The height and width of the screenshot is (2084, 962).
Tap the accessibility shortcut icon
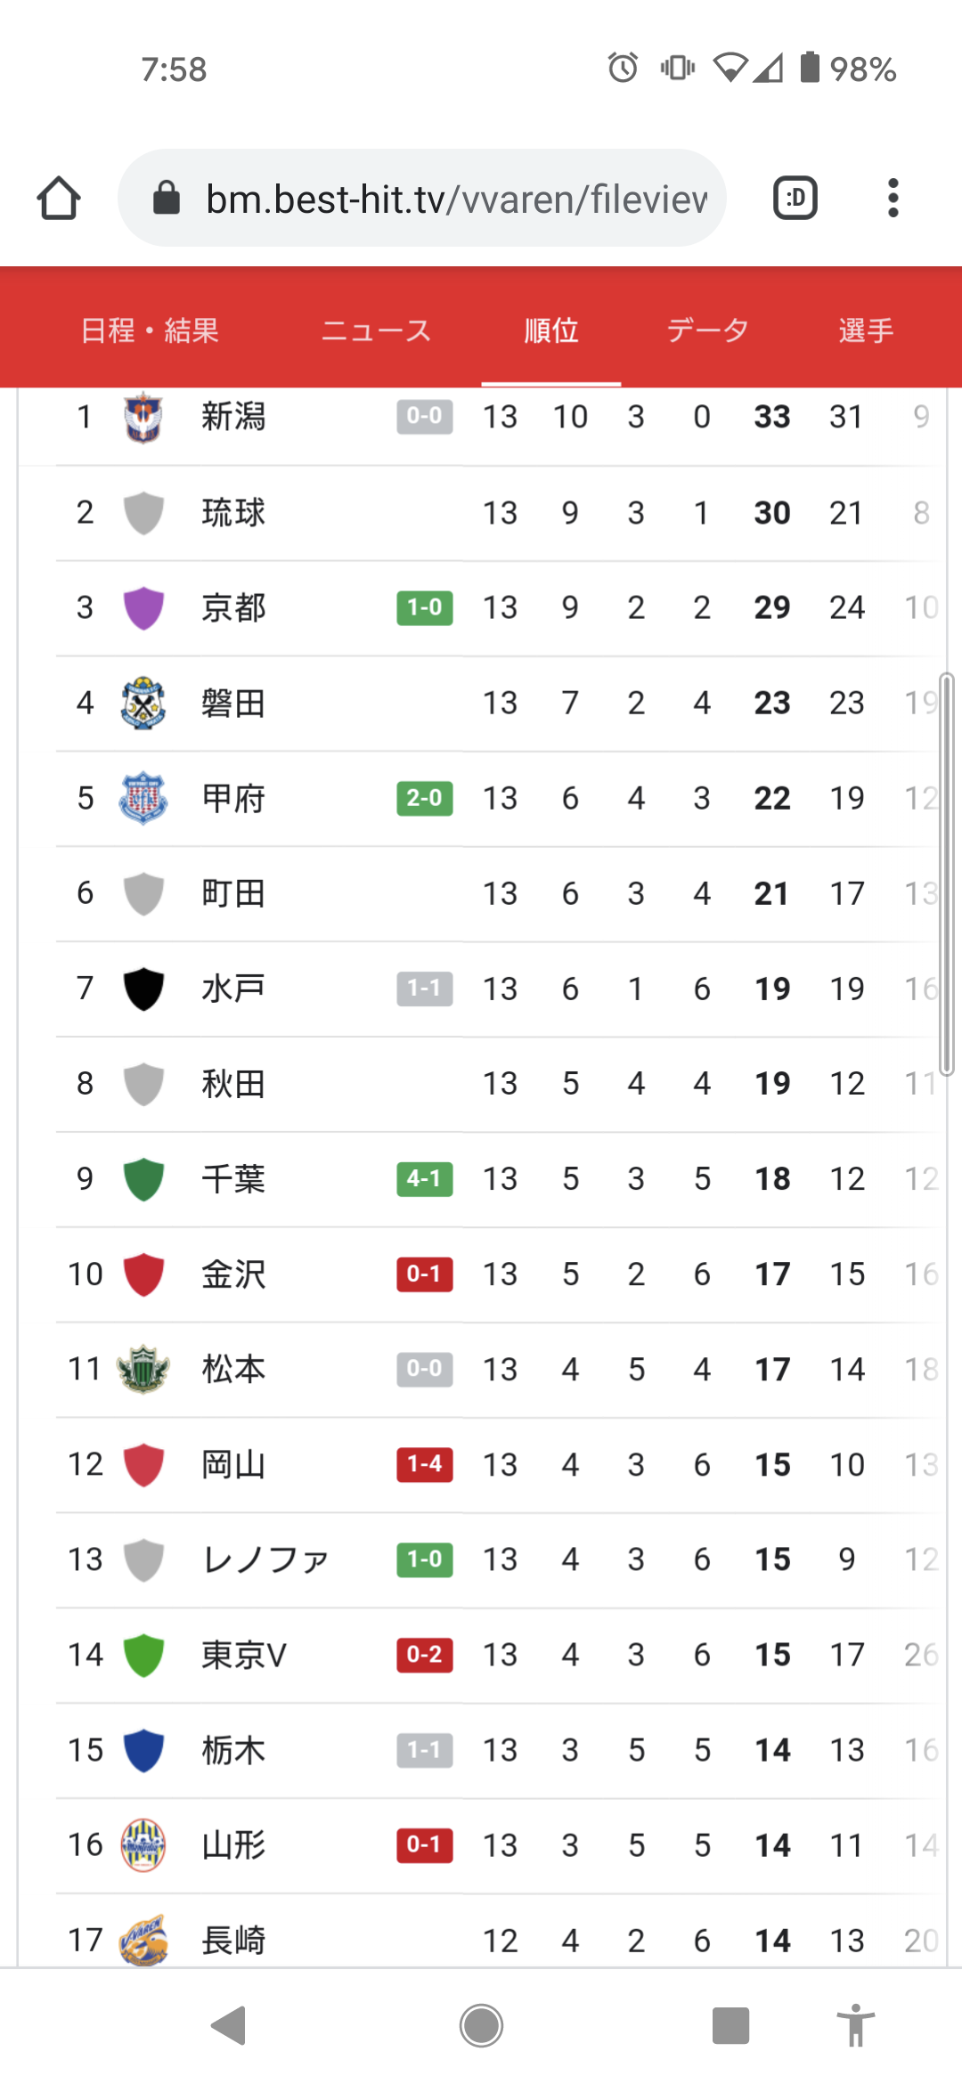pyautogui.click(x=855, y=2026)
